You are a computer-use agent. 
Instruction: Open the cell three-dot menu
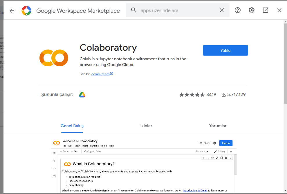tap(230, 158)
